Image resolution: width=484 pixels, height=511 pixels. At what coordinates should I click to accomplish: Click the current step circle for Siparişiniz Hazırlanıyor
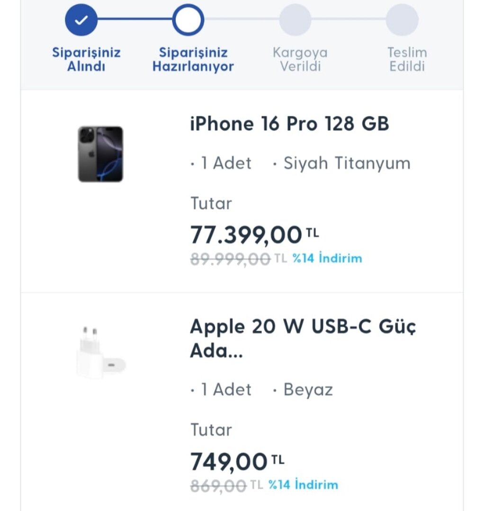[188, 20]
